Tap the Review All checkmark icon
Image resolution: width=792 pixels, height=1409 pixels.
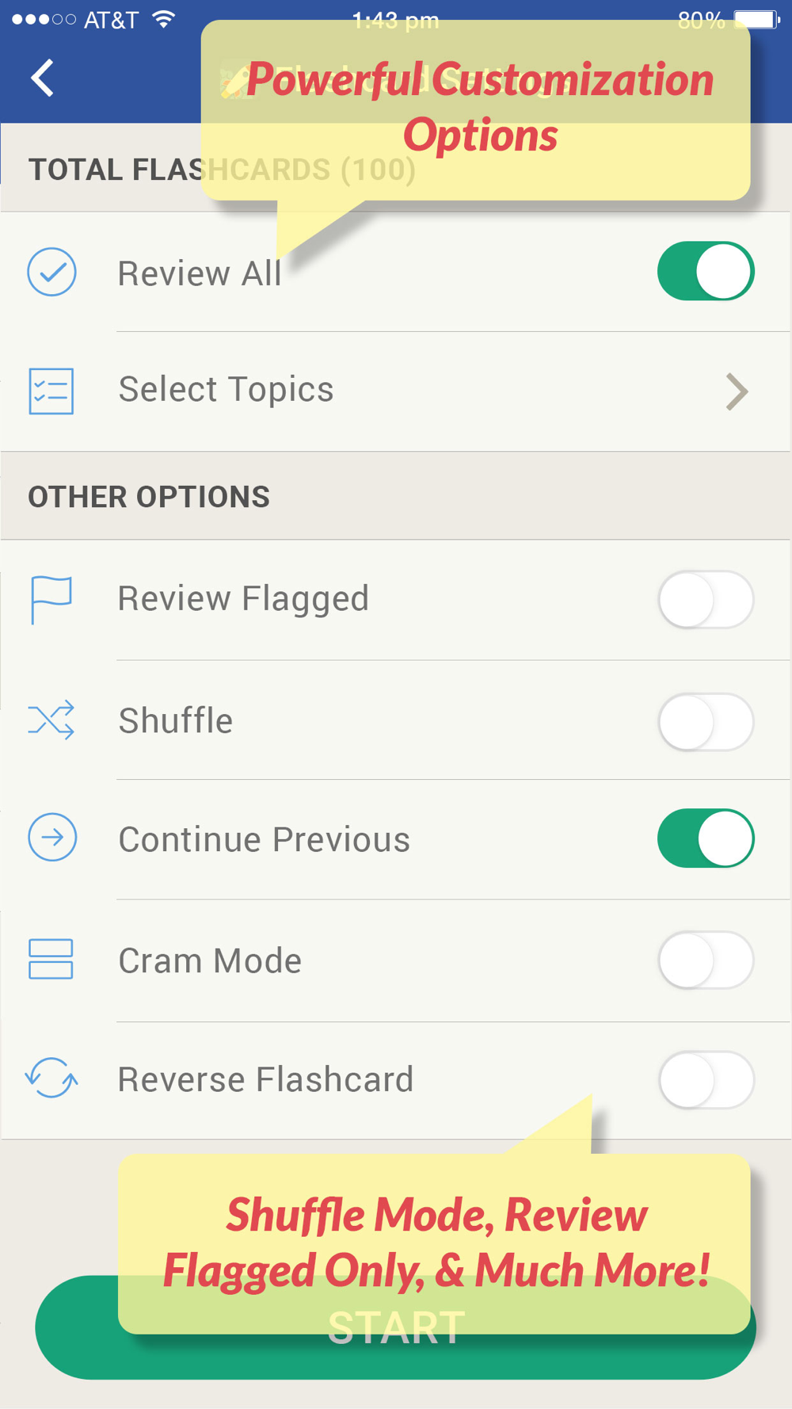(x=52, y=272)
